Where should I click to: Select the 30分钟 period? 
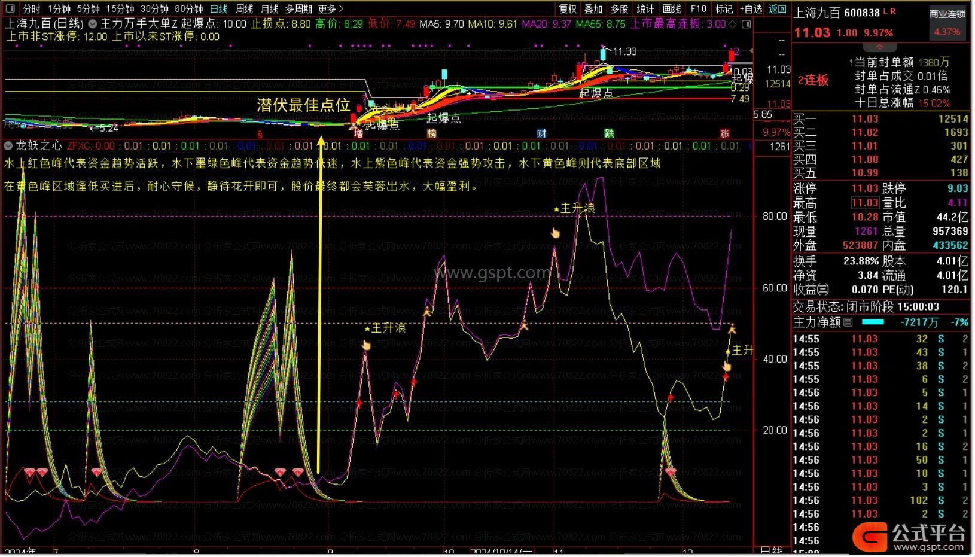154,8
